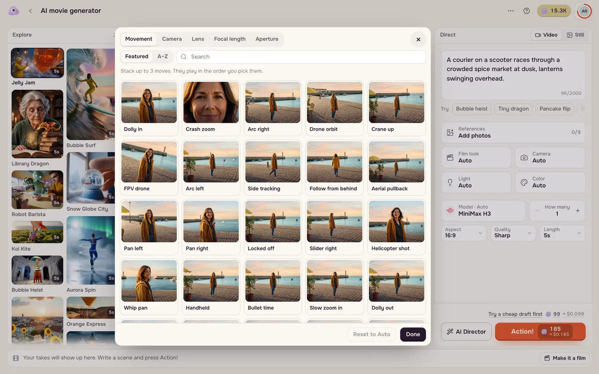The image size is (599, 374).
Task: Open the Length 5s dropdown
Action: click(563, 233)
